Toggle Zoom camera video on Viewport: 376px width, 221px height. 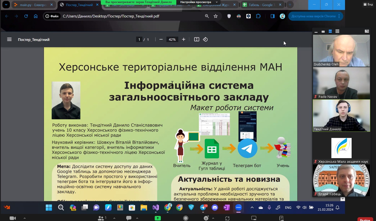pyautogui.click(x=13, y=218)
